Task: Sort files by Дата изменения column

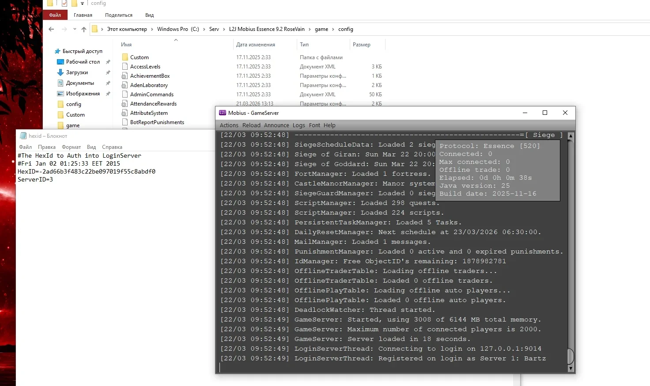Action: coord(256,45)
